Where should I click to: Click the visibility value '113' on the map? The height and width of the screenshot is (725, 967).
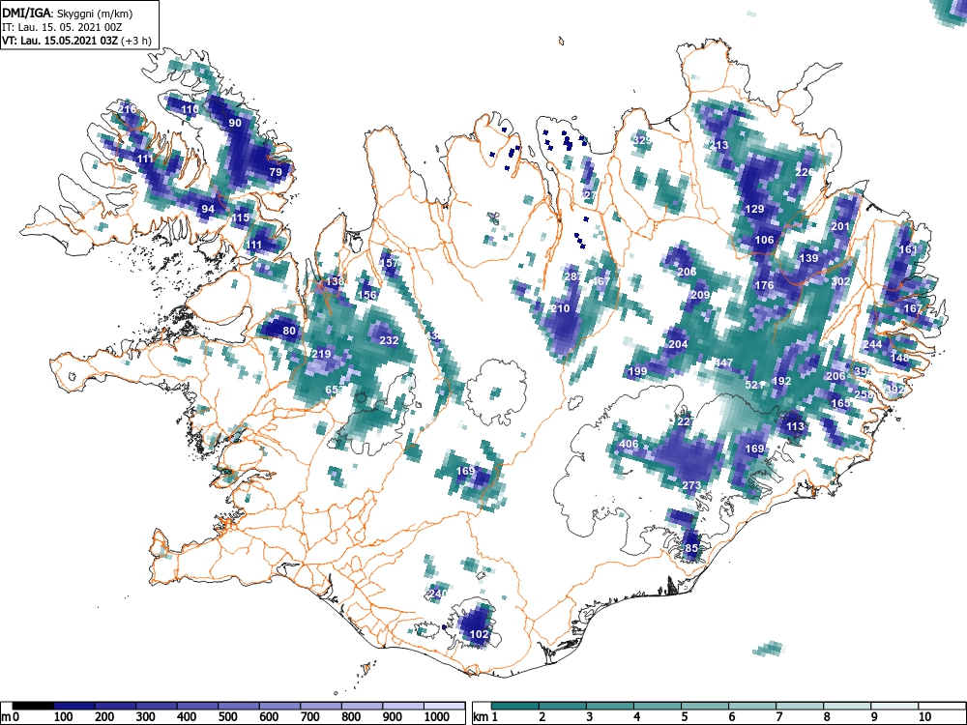[795, 426]
